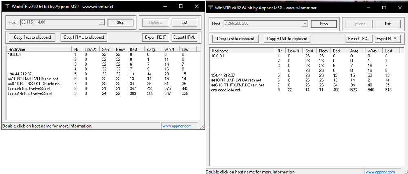This screenshot has width=408, height=174.
Task: Stop the trace to 2.255.255.255
Action: [324, 24]
